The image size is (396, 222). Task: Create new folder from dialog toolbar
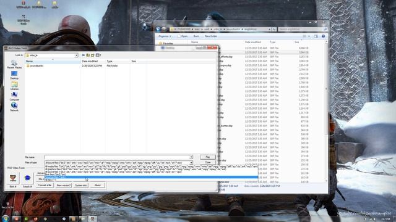pyautogui.click(x=92, y=55)
